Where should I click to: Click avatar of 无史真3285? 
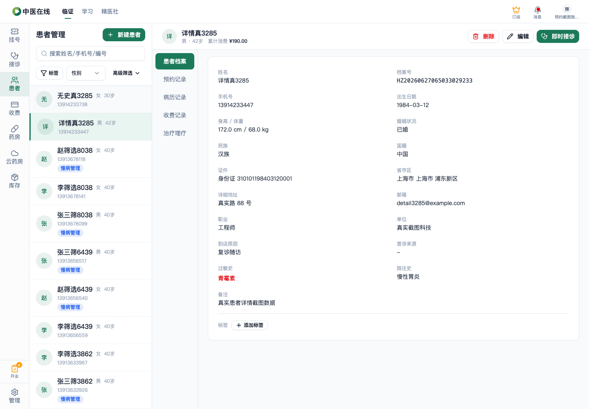(x=44, y=99)
